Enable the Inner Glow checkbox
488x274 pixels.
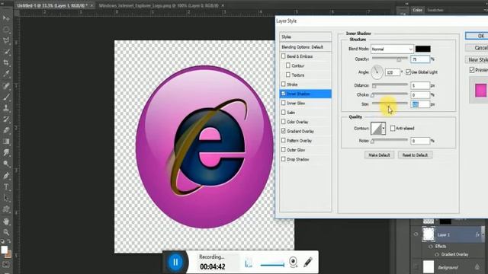[283, 103]
